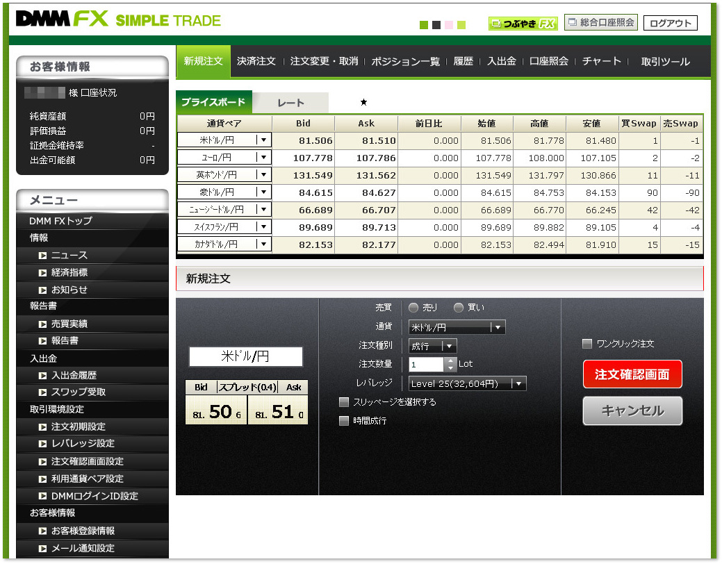Viewport: 722px width, 564px height.
Task: Open the 注文変更・取消 tab
Action: tap(324, 61)
